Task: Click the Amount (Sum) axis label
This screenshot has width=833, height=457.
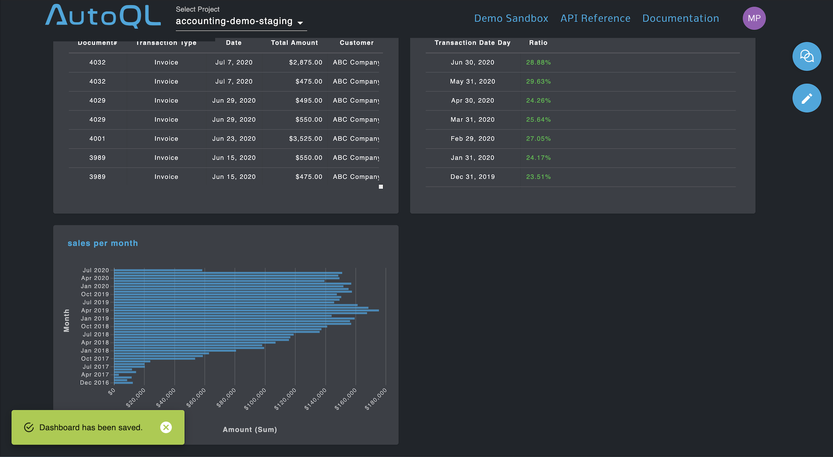Action: [x=250, y=430]
